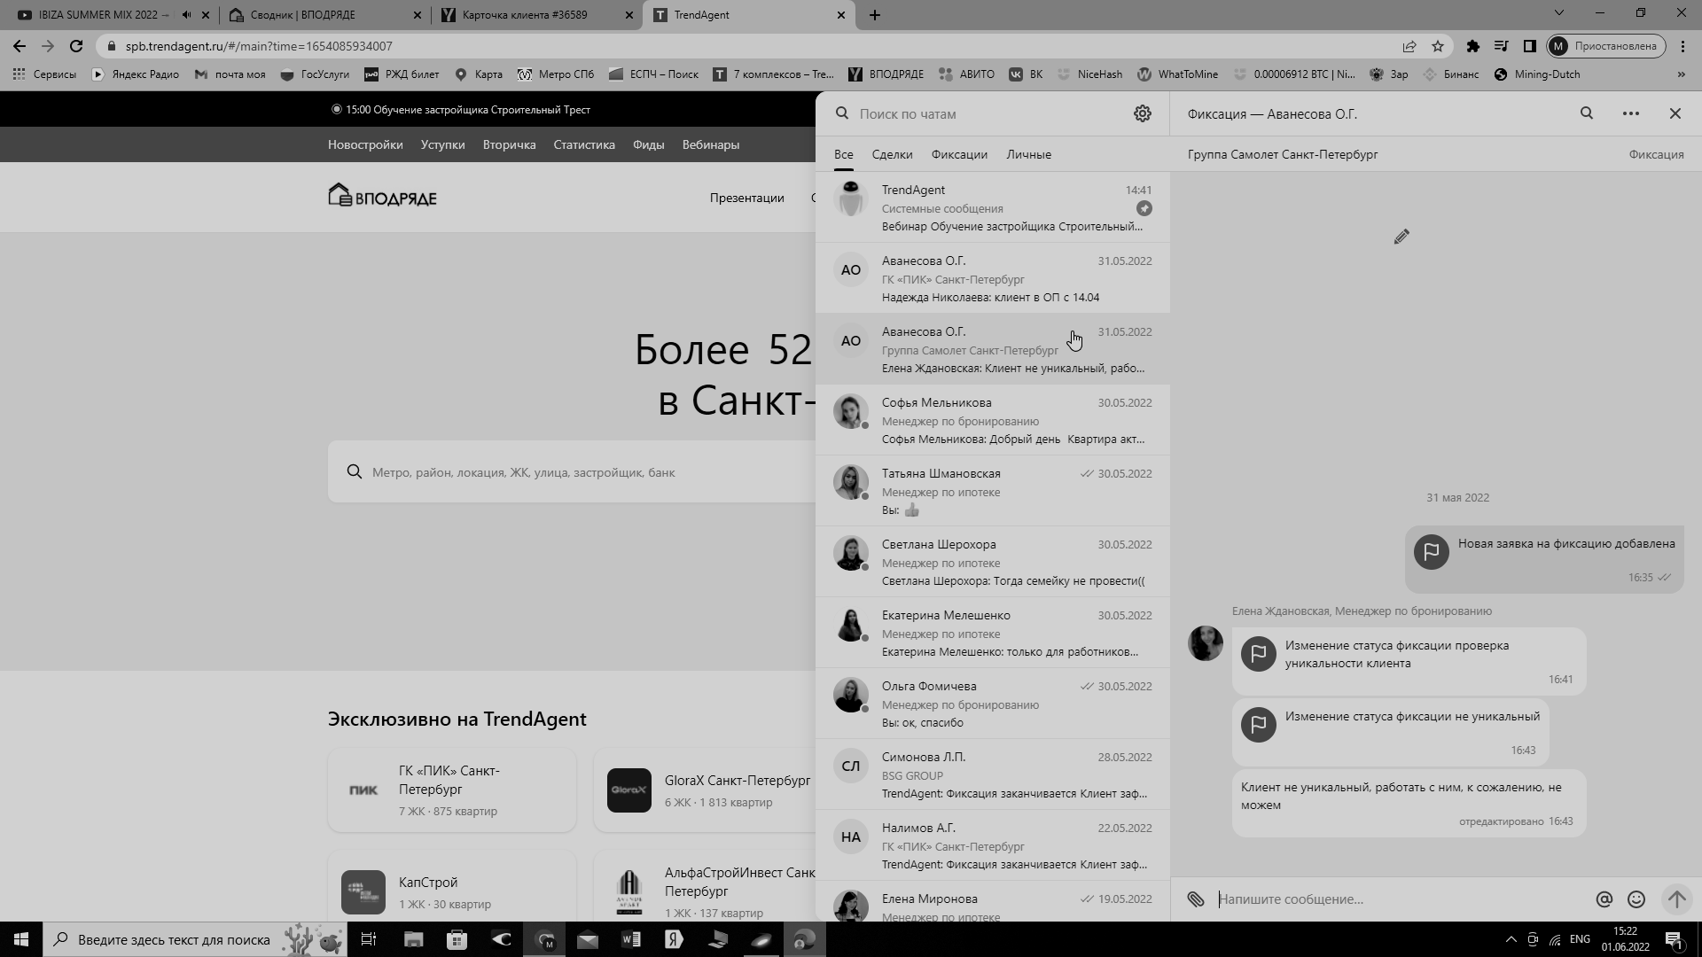Click the pencil edit icon
The height and width of the screenshot is (957, 1702).
(1401, 237)
